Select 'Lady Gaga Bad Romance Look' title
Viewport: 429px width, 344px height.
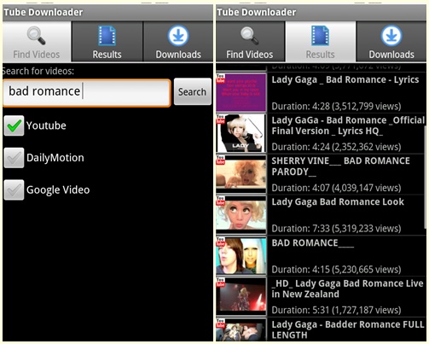338,202
